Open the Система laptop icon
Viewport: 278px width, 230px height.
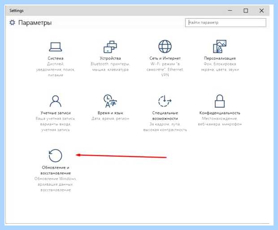point(56,47)
